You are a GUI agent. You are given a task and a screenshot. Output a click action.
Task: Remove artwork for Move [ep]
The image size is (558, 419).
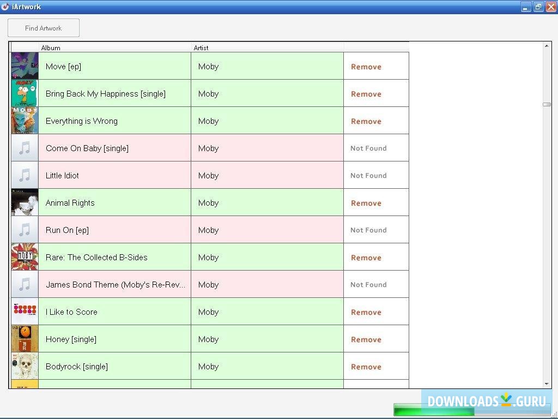366,67
